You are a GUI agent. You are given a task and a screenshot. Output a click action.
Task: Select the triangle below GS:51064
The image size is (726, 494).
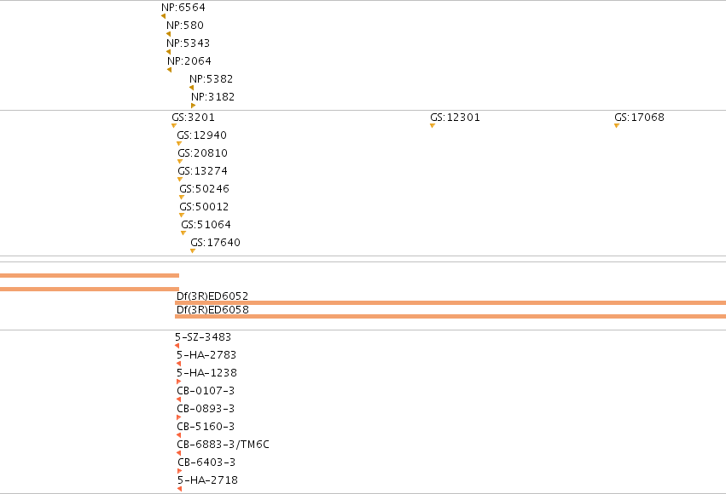(x=183, y=233)
